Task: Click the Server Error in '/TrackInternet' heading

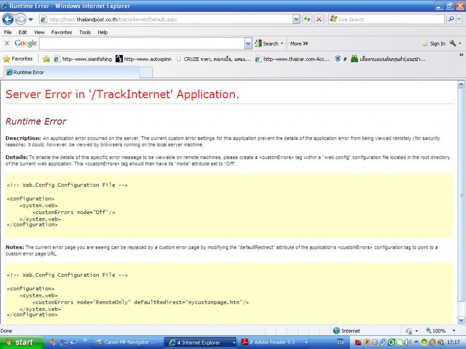Action: [x=122, y=94]
